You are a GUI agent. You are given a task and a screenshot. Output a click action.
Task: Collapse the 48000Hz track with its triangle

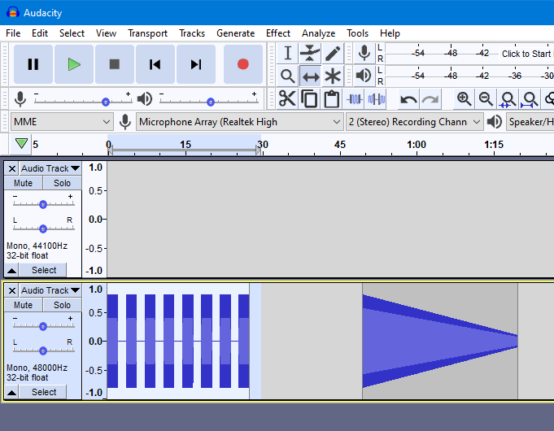(x=11, y=392)
